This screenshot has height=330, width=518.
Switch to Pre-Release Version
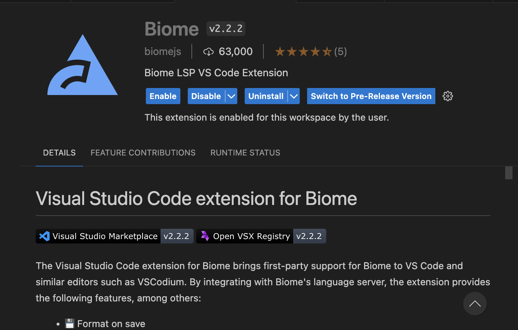pos(371,96)
